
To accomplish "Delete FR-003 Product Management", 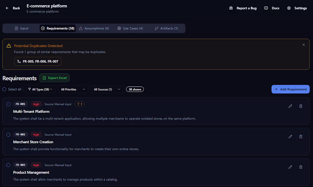I will [301, 167].
